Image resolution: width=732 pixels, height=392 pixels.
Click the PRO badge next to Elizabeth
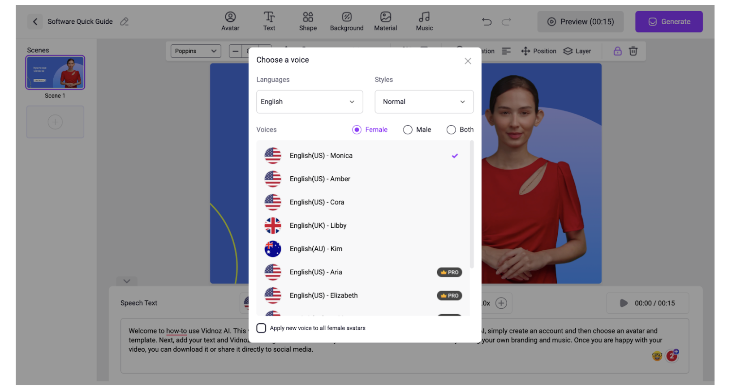pyautogui.click(x=449, y=295)
